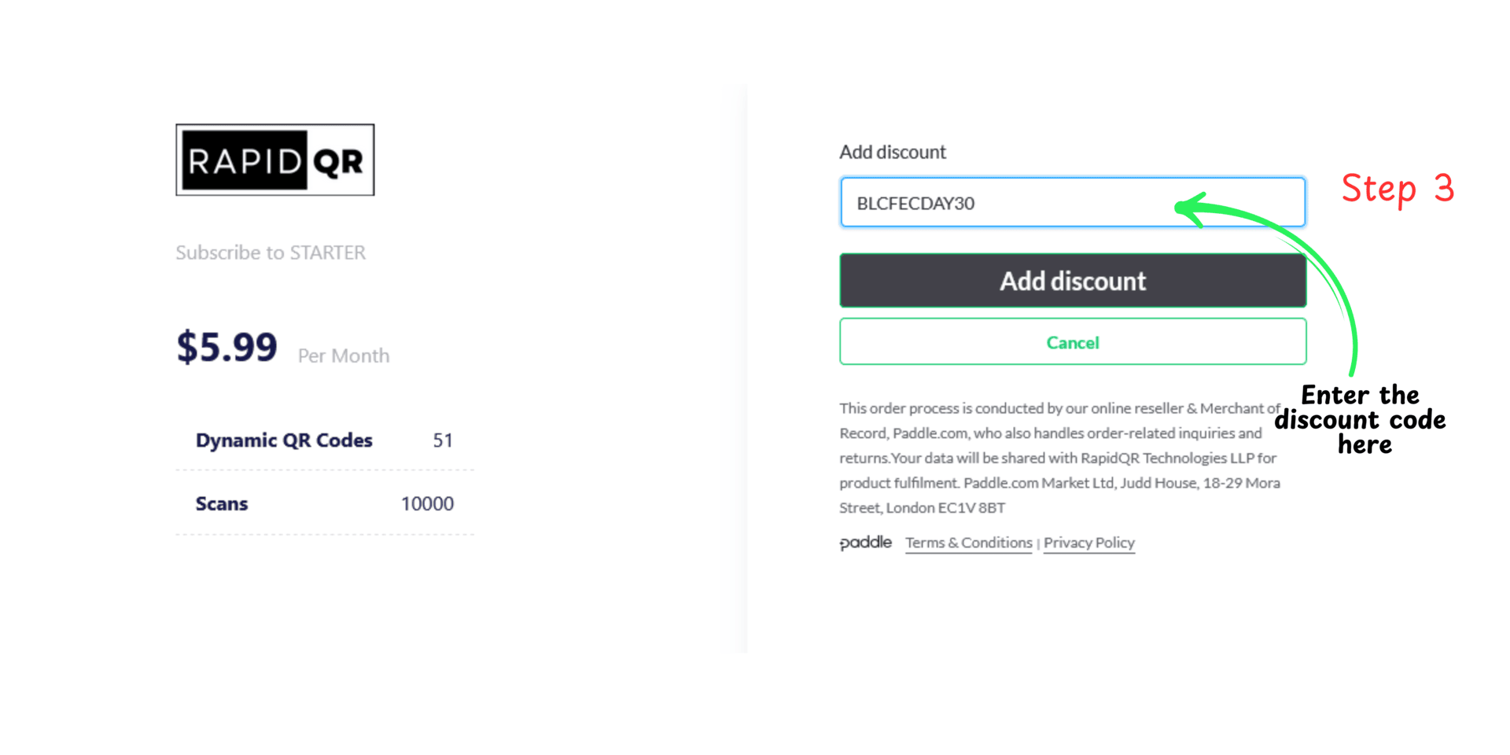Open Terms & Conditions

[x=968, y=543]
